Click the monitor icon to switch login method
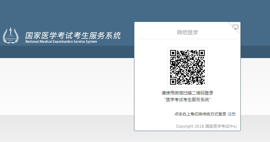This screenshot has height=142, width=270. tap(236, 27)
